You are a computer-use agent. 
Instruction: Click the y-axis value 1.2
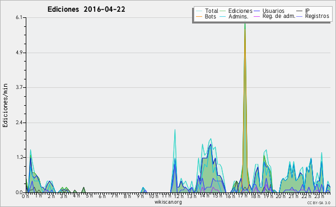[x=19, y=157]
